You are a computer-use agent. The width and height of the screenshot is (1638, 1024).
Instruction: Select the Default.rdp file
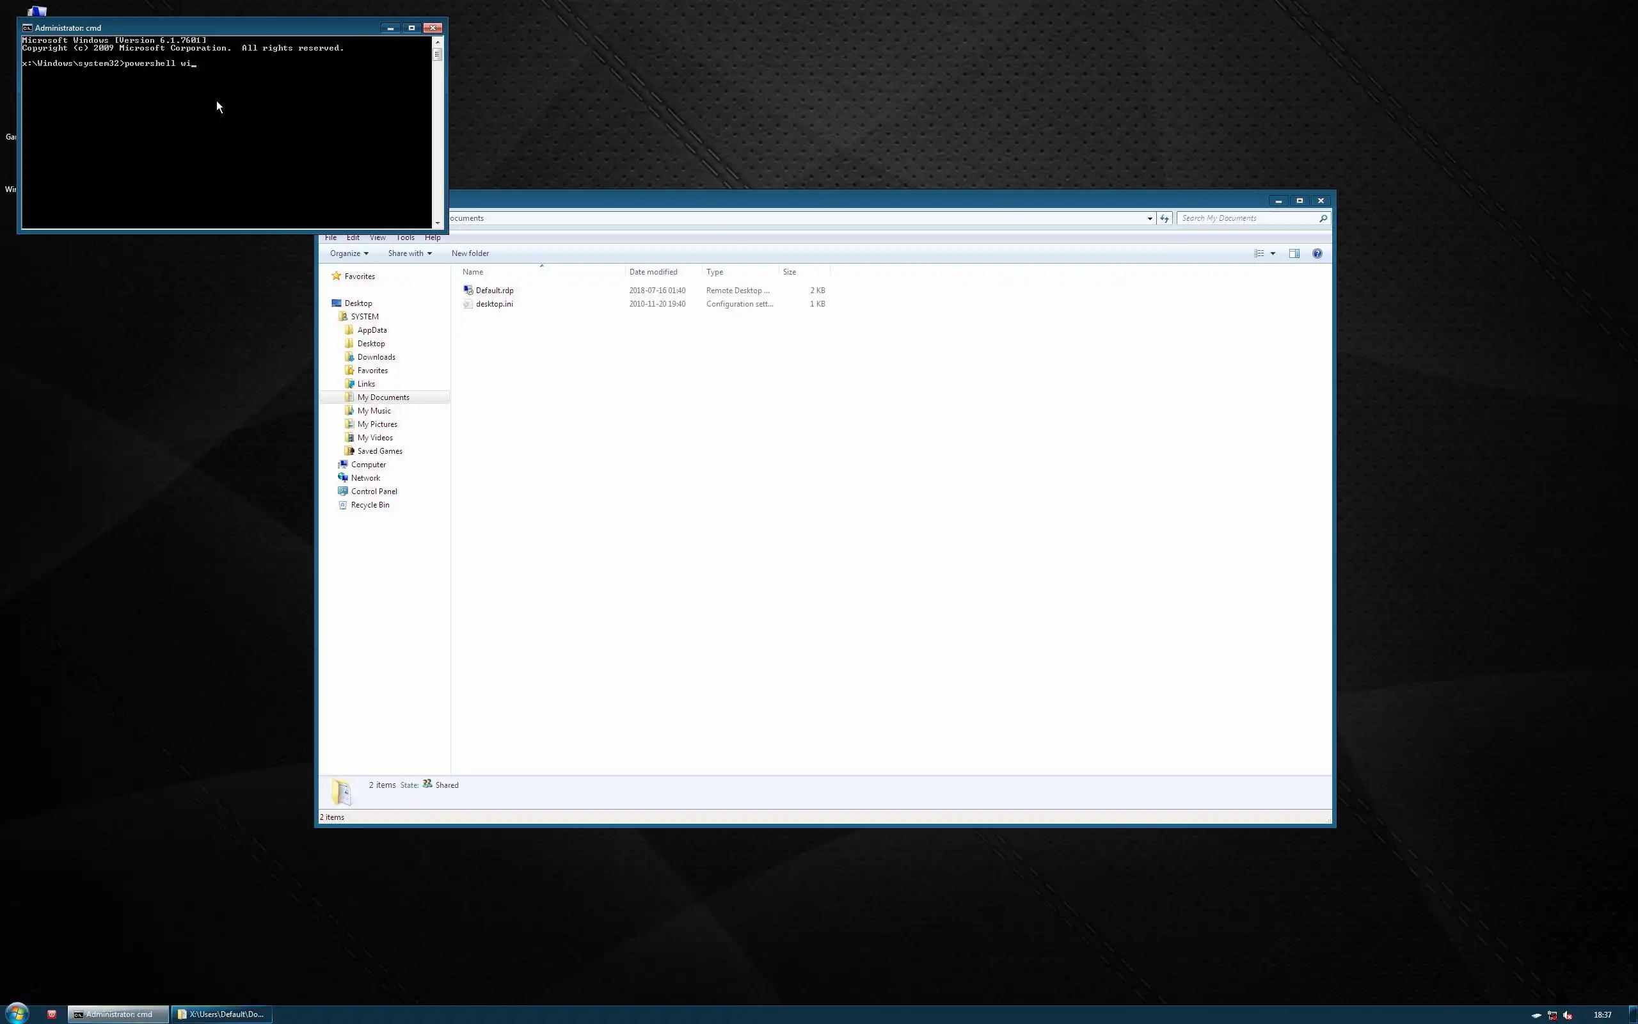click(494, 291)
